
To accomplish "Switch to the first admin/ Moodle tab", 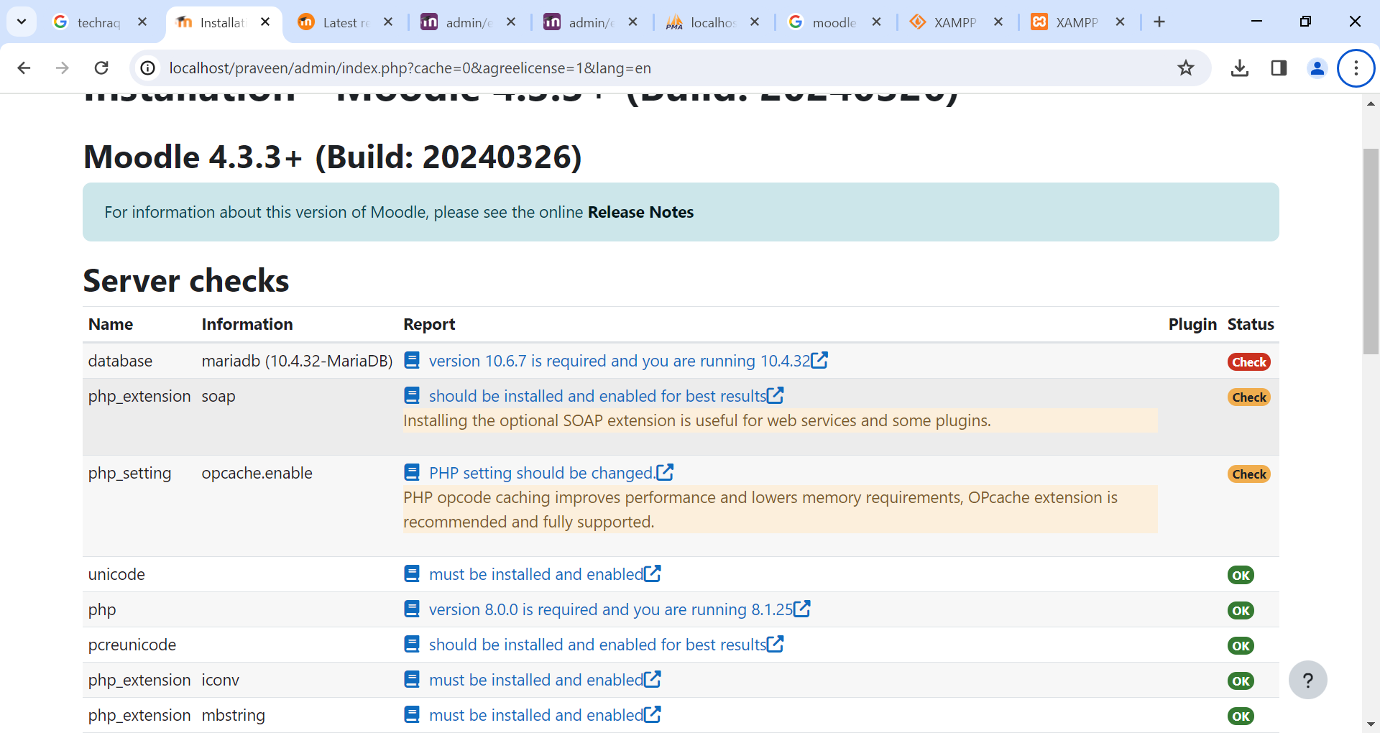I will pos(468,22).
